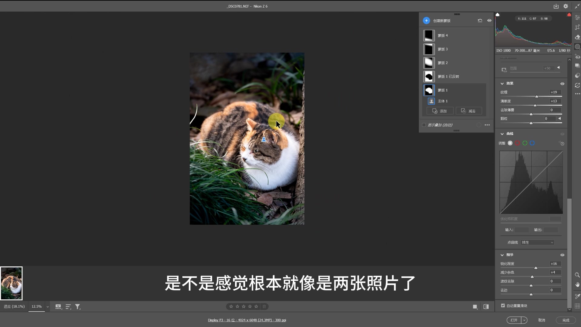Select the Healing tool in the right toolbar
Viewport: 581px width, 327px height.
tap(577, 37)
